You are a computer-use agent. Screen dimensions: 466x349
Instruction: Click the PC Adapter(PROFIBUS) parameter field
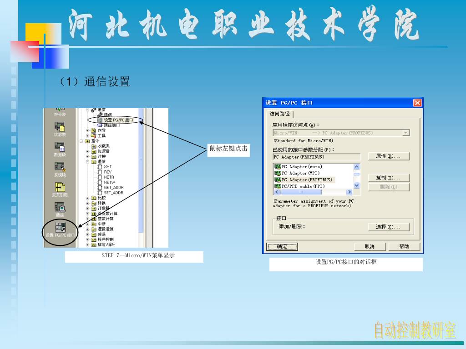(x=317, y=157)
